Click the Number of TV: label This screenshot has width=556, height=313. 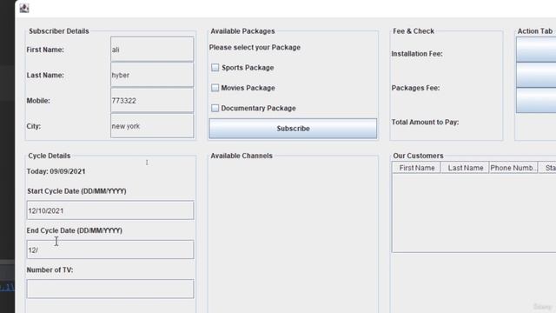click(x=50, y=270)
